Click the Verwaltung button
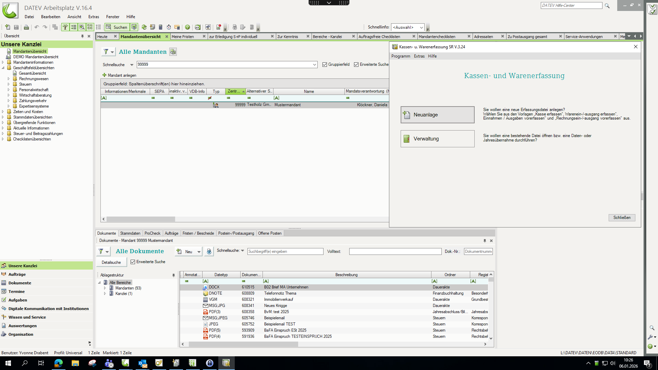 [437, 139]
